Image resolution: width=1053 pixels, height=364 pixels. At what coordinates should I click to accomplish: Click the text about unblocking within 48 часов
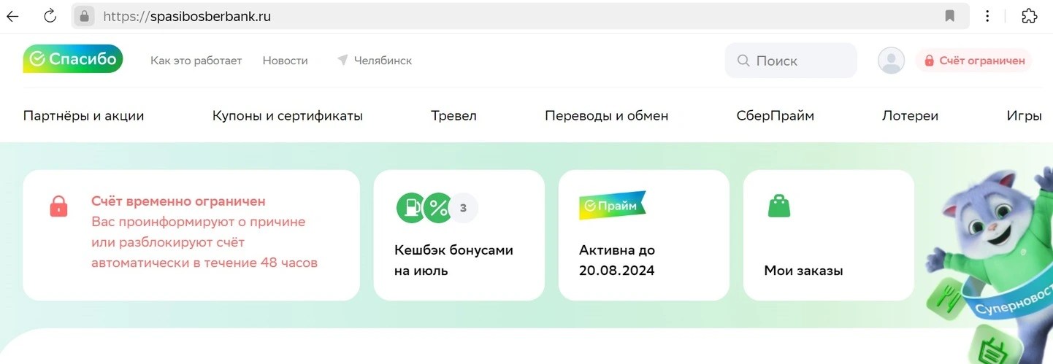point(204,242)
